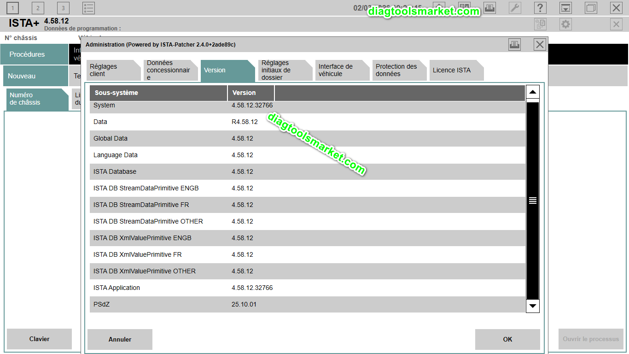
Task: Click the gear settings icon below the toolbar
Action: (565, 24)
